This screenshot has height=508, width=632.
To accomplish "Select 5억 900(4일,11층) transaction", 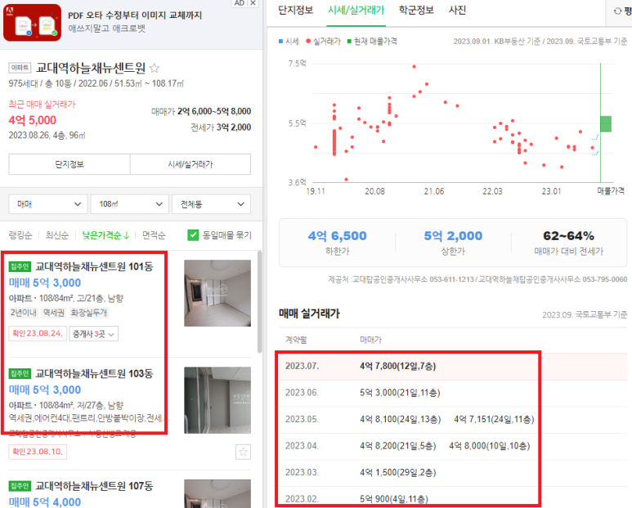I will pyautogui.click(x=394, y=499).
